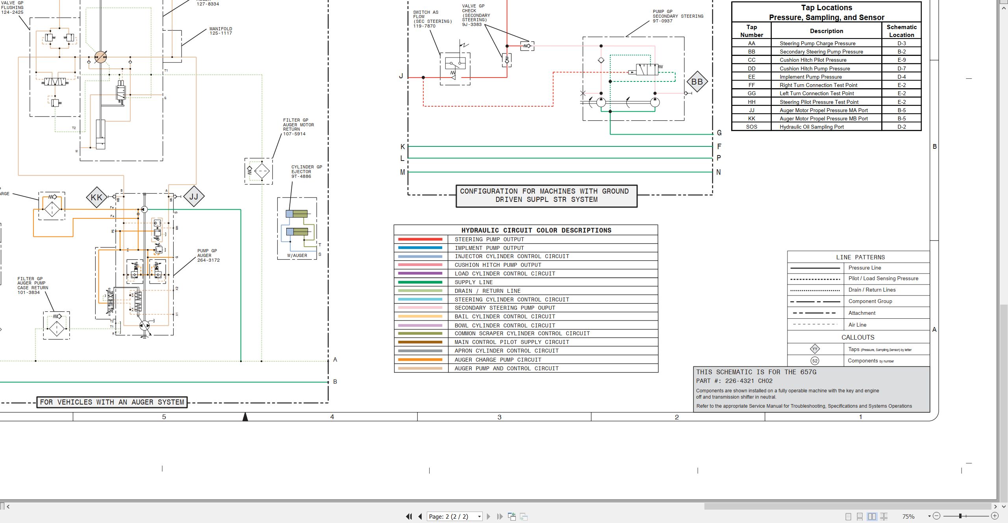The width and height of the screenshot is (1008, 523).
Task: Switch to continuous facing layout
Action: pyautogui.click(x=884, y=516)
